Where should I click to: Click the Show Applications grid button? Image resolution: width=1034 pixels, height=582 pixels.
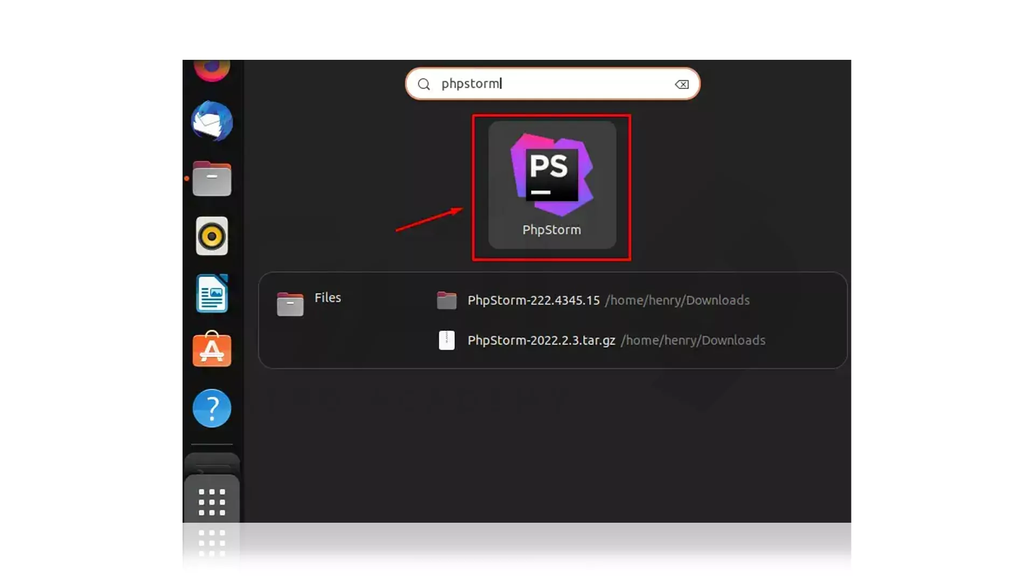[x=212, y=502]
